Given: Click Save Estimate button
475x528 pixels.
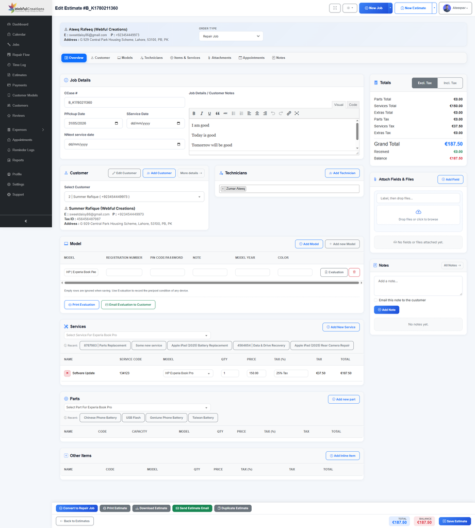Looking at the screenshot, I should (x=455, y=521).
